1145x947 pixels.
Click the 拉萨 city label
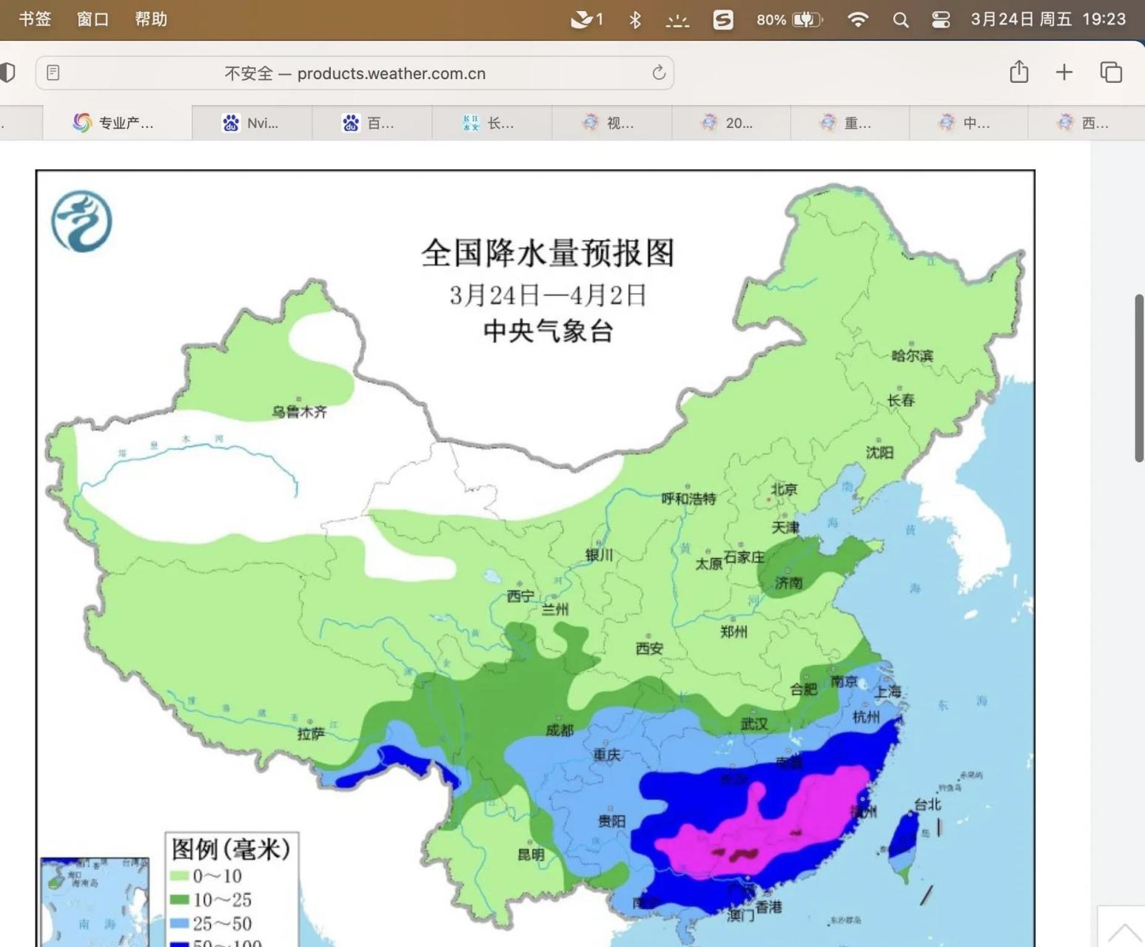point(311,733)
